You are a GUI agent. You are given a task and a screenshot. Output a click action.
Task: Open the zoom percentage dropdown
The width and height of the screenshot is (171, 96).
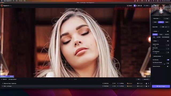[x=147, y=6]
